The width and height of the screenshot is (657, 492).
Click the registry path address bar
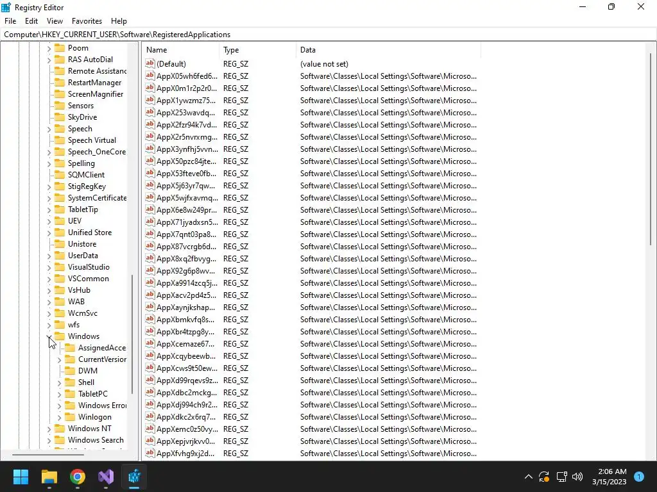point(328,35)
